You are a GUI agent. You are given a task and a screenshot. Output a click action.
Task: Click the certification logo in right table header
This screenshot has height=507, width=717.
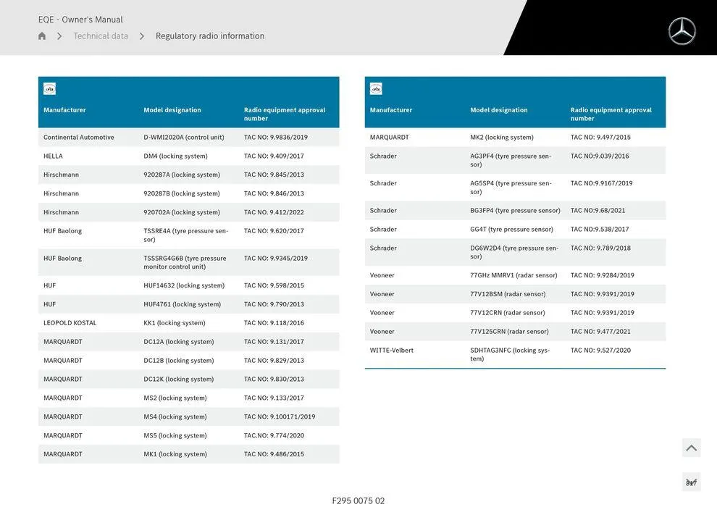[x=376, y=89]
